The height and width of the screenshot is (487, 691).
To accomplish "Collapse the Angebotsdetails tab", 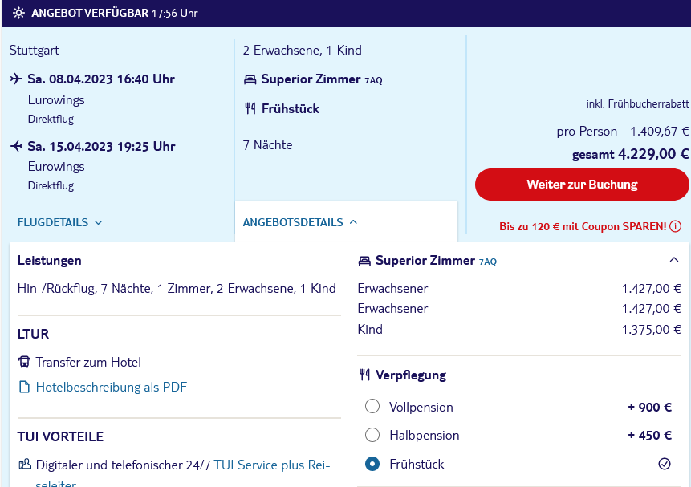I will click(x=300, y=222).
